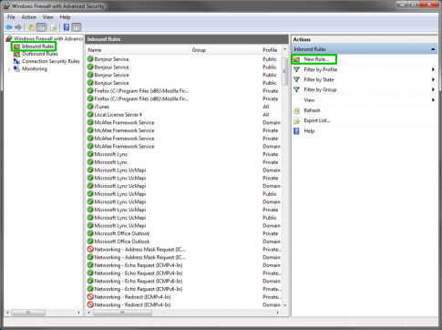Click the console tree scroll-right arrow
Screen dimensions: 442x330
click(79, 313)
